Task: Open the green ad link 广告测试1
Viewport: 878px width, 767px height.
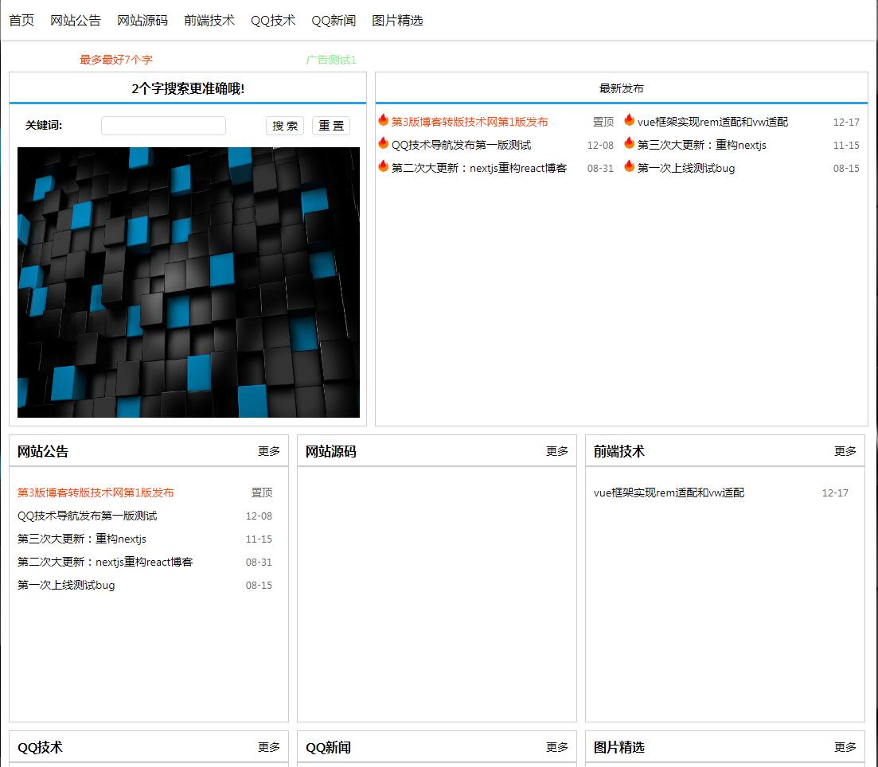Action: 331,60
